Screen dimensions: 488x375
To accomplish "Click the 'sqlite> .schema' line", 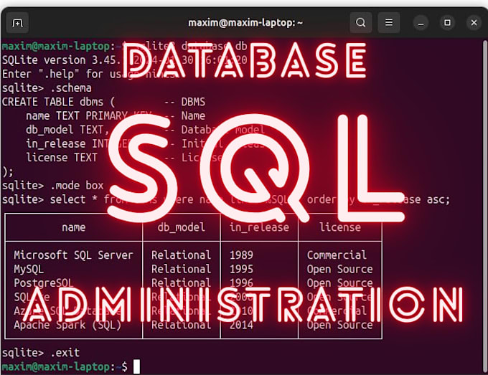I will pos(47,88).
